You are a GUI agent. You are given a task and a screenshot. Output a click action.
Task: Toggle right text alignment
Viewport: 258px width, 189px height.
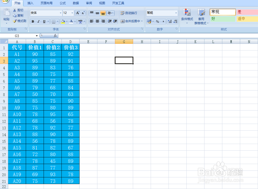click(x=103, y=21)
